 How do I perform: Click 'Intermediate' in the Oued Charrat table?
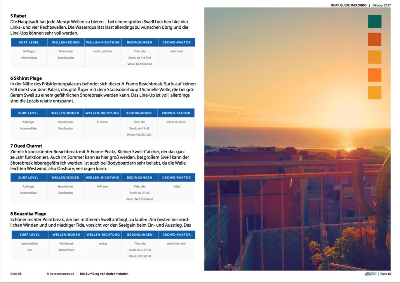(28, 193)
